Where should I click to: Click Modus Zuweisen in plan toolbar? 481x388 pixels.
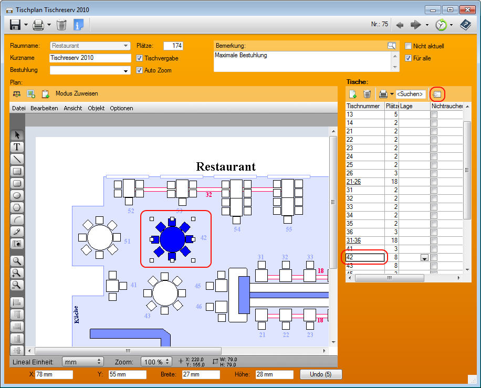click(77, 93)
